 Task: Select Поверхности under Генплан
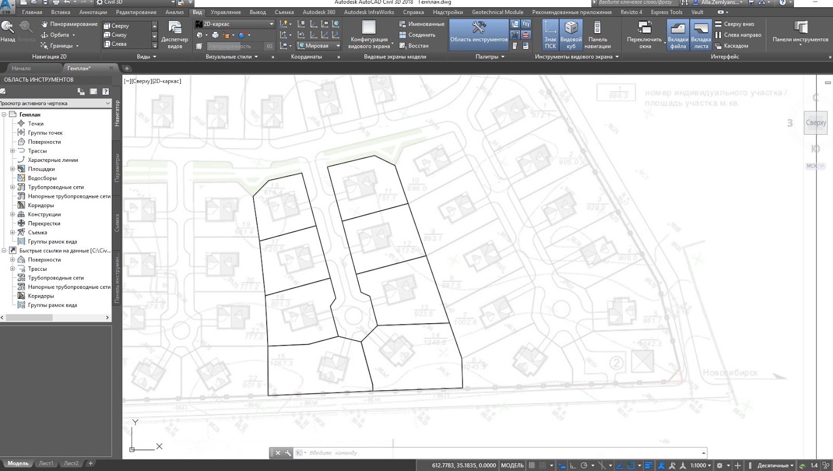[x=44, y=142]
